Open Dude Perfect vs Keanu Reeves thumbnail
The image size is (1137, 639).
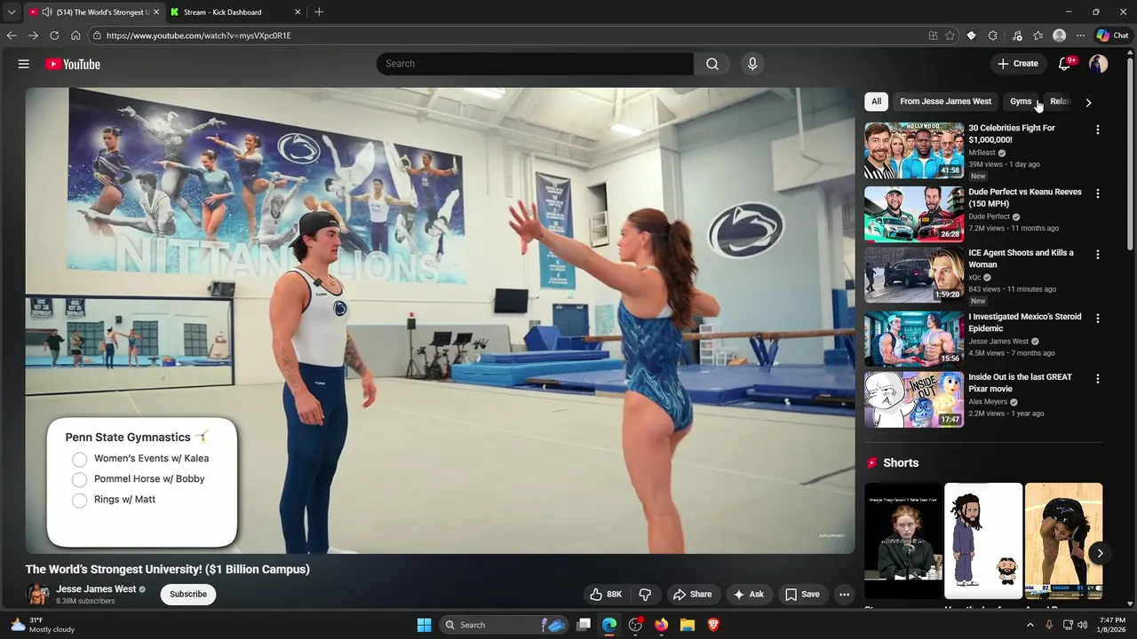pyautogui.click(x=914, y=214)
